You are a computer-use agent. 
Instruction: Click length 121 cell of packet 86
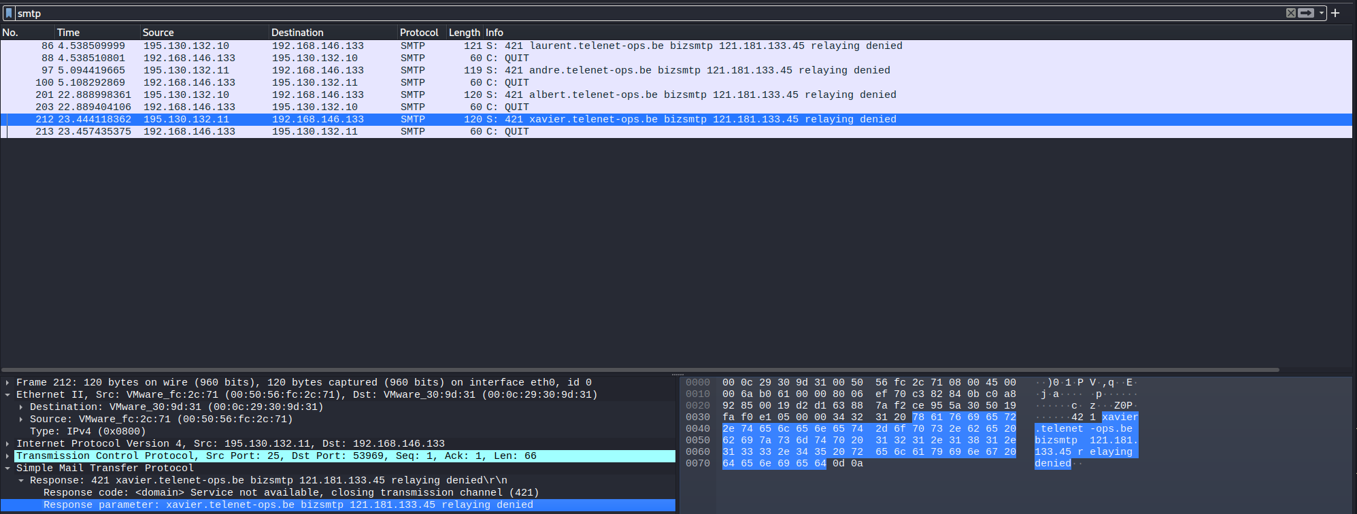pos(473,46)
